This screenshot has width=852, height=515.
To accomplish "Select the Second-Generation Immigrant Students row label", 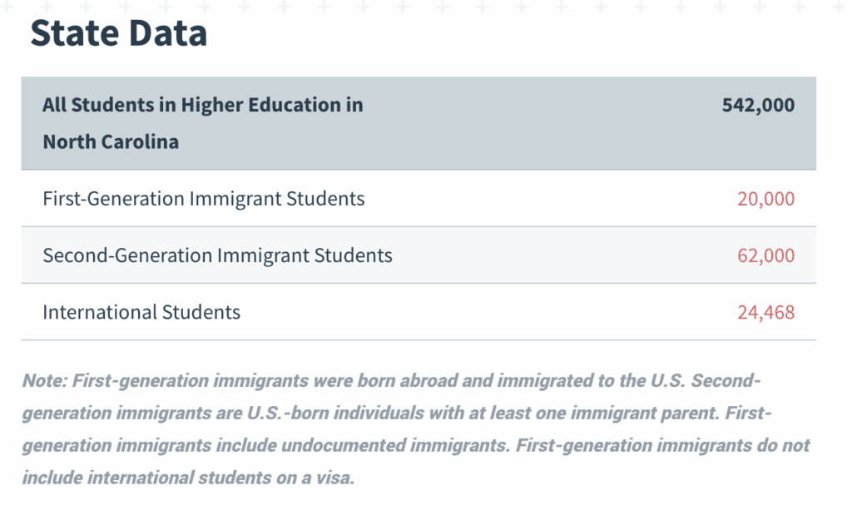I will coord(217,255).
